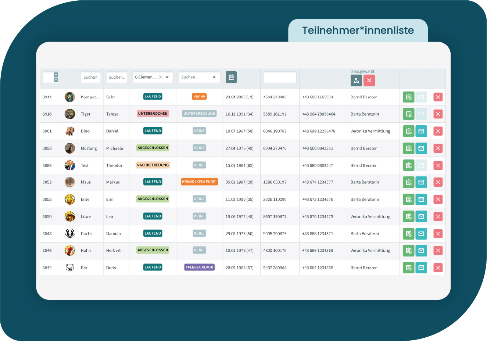Click the PFLEGEURLAUB badge for Doris
This screenshot has width=487, height=341.
pyautogui.click(x=199, y=268)
